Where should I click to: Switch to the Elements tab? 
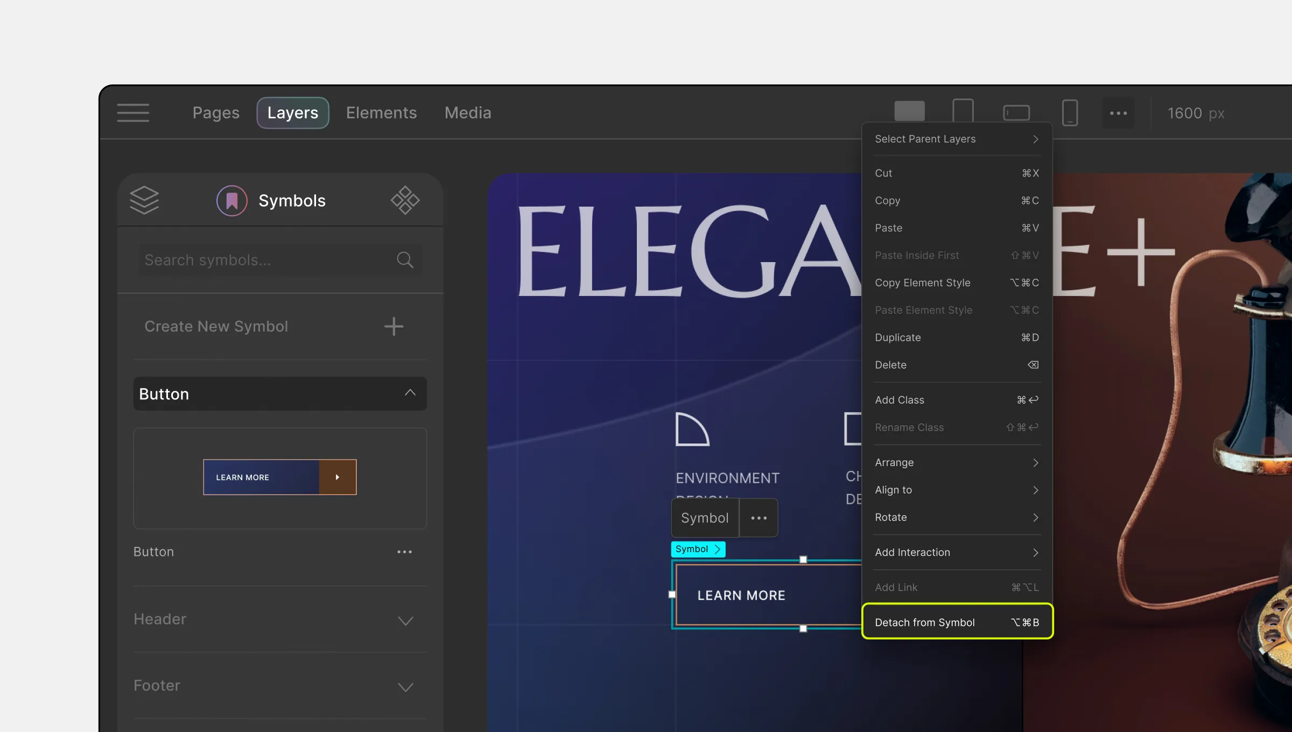coord(381,112)
